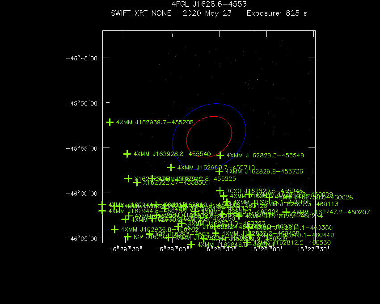The height and width of the screenshot is (304, 380).
Task: Click the green cross beside 4XMM J162747.2-460207
Action: tap(287, 212)
